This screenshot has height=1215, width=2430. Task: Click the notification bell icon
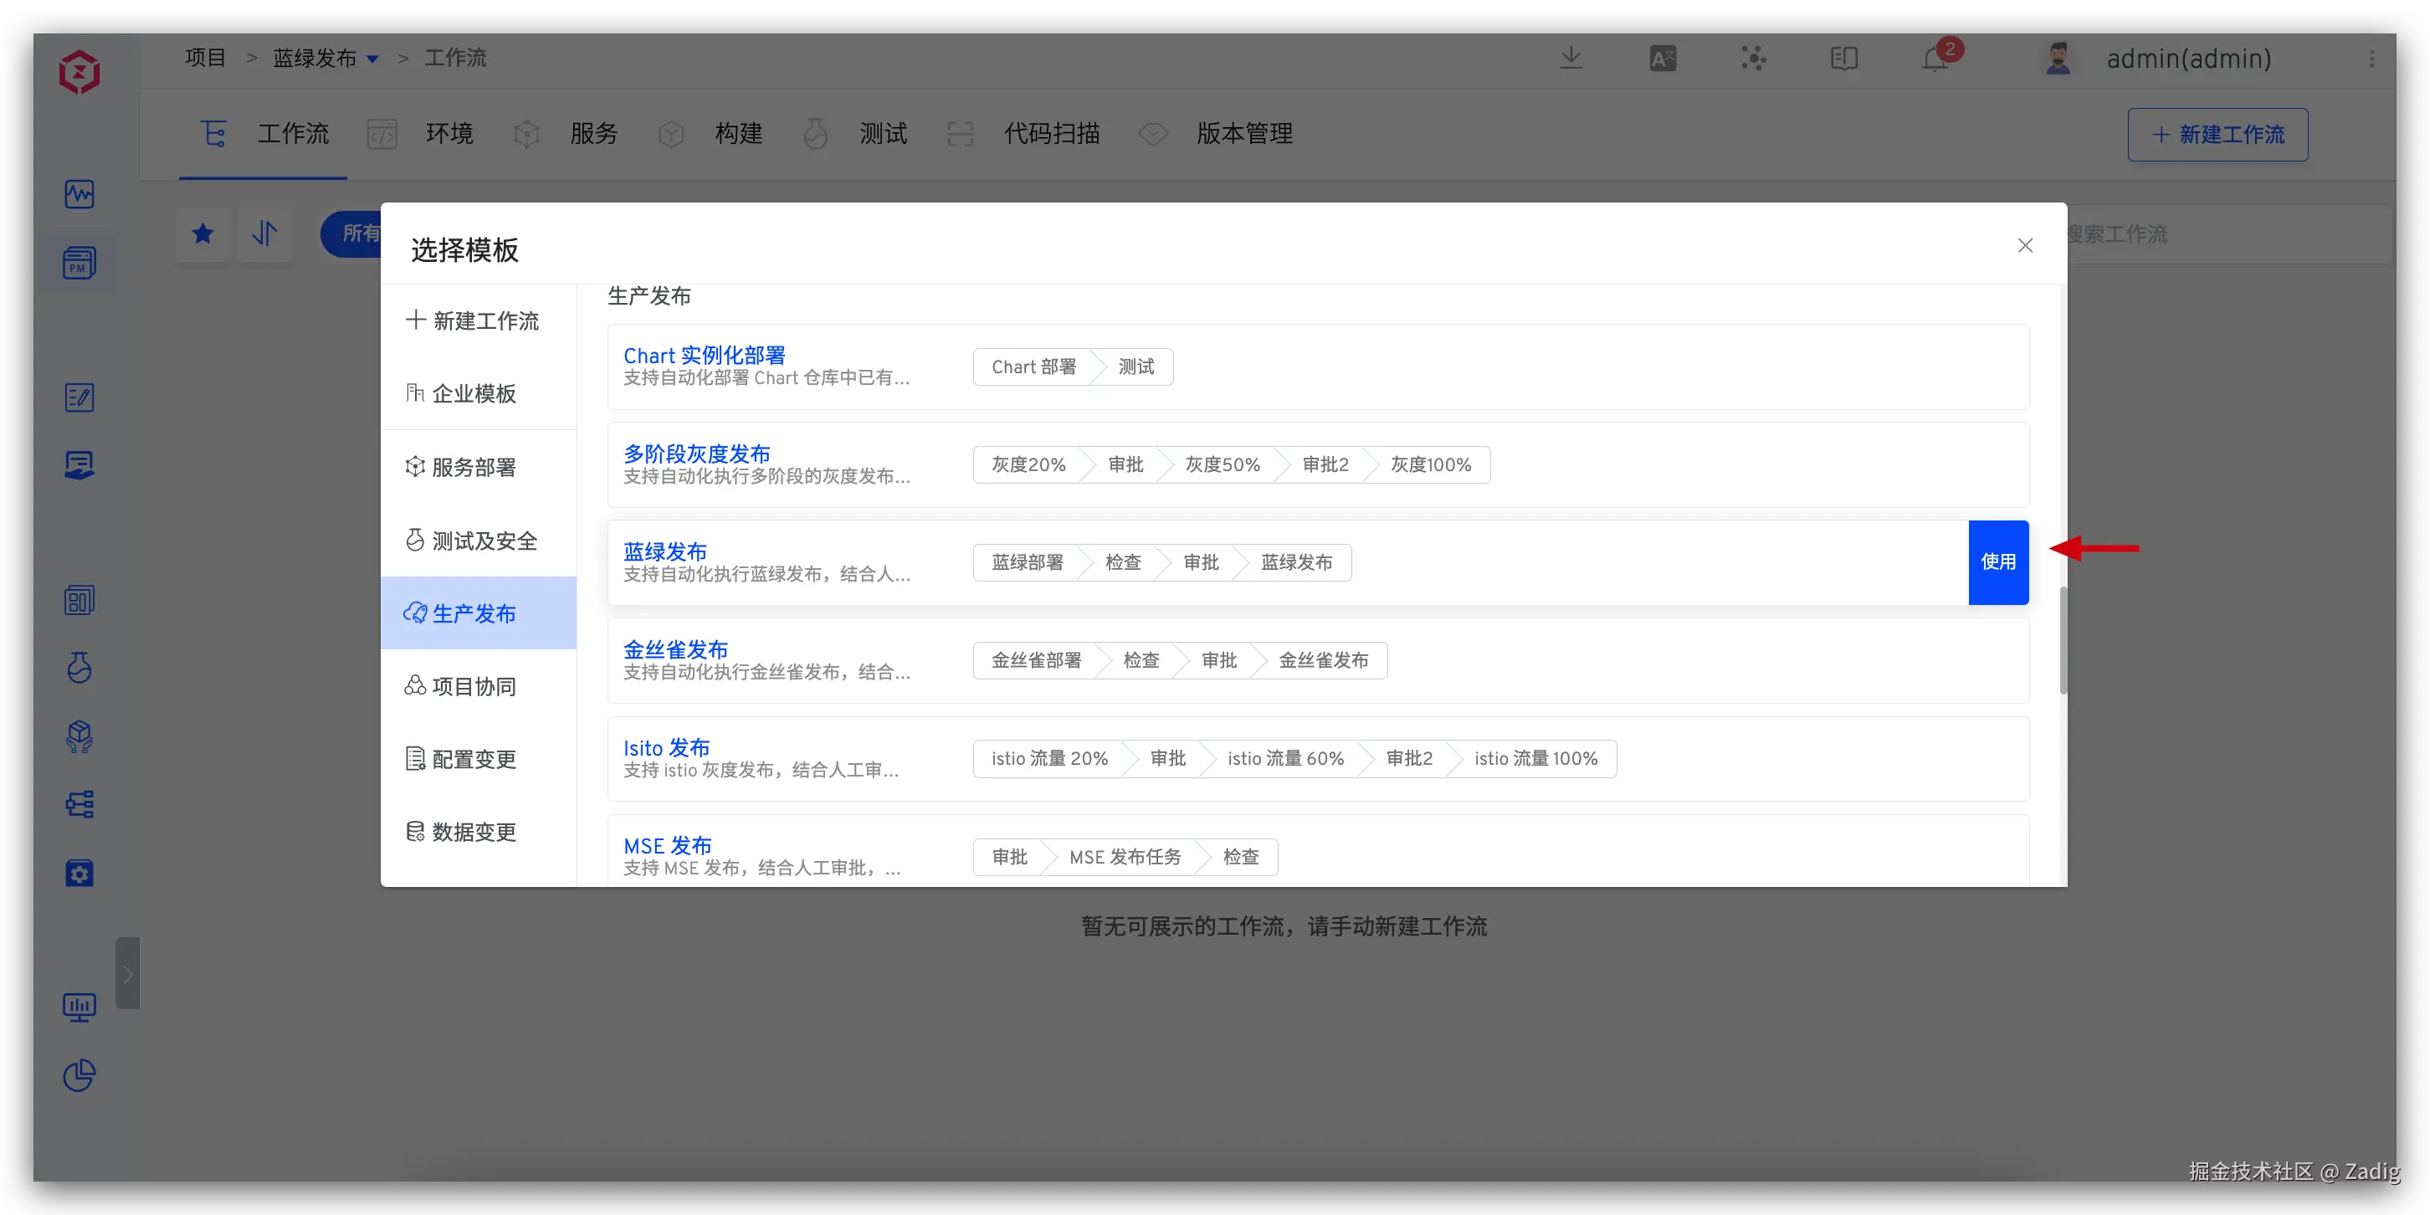[1934, 59]
